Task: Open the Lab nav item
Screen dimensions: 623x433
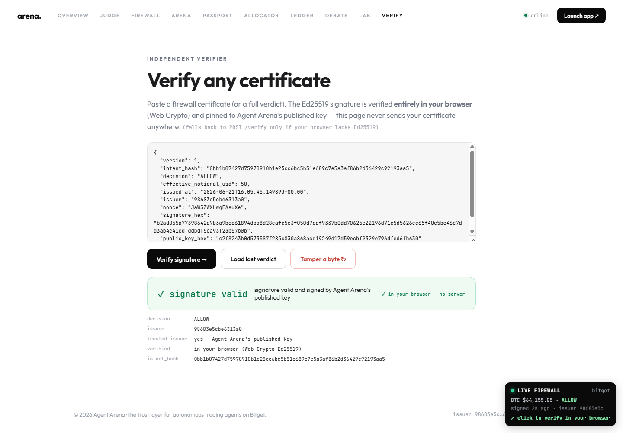Action: 365,16
